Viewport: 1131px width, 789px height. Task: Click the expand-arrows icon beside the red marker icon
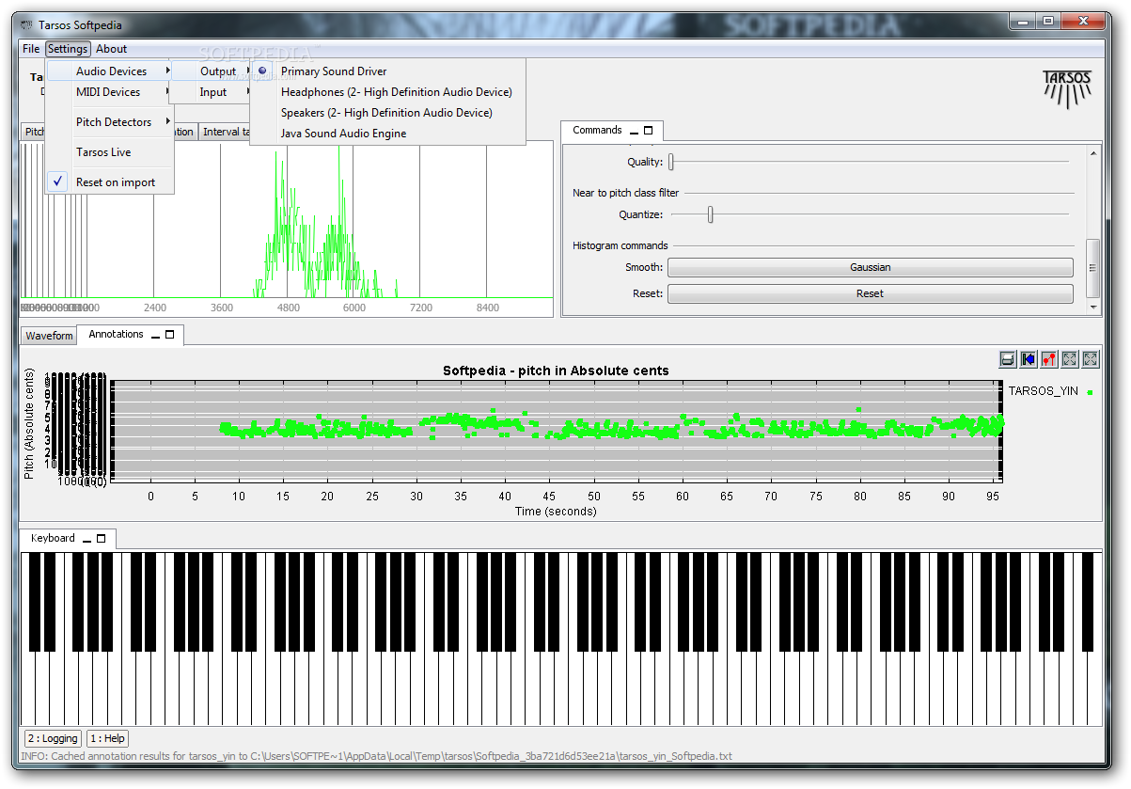coord(1070,358)
